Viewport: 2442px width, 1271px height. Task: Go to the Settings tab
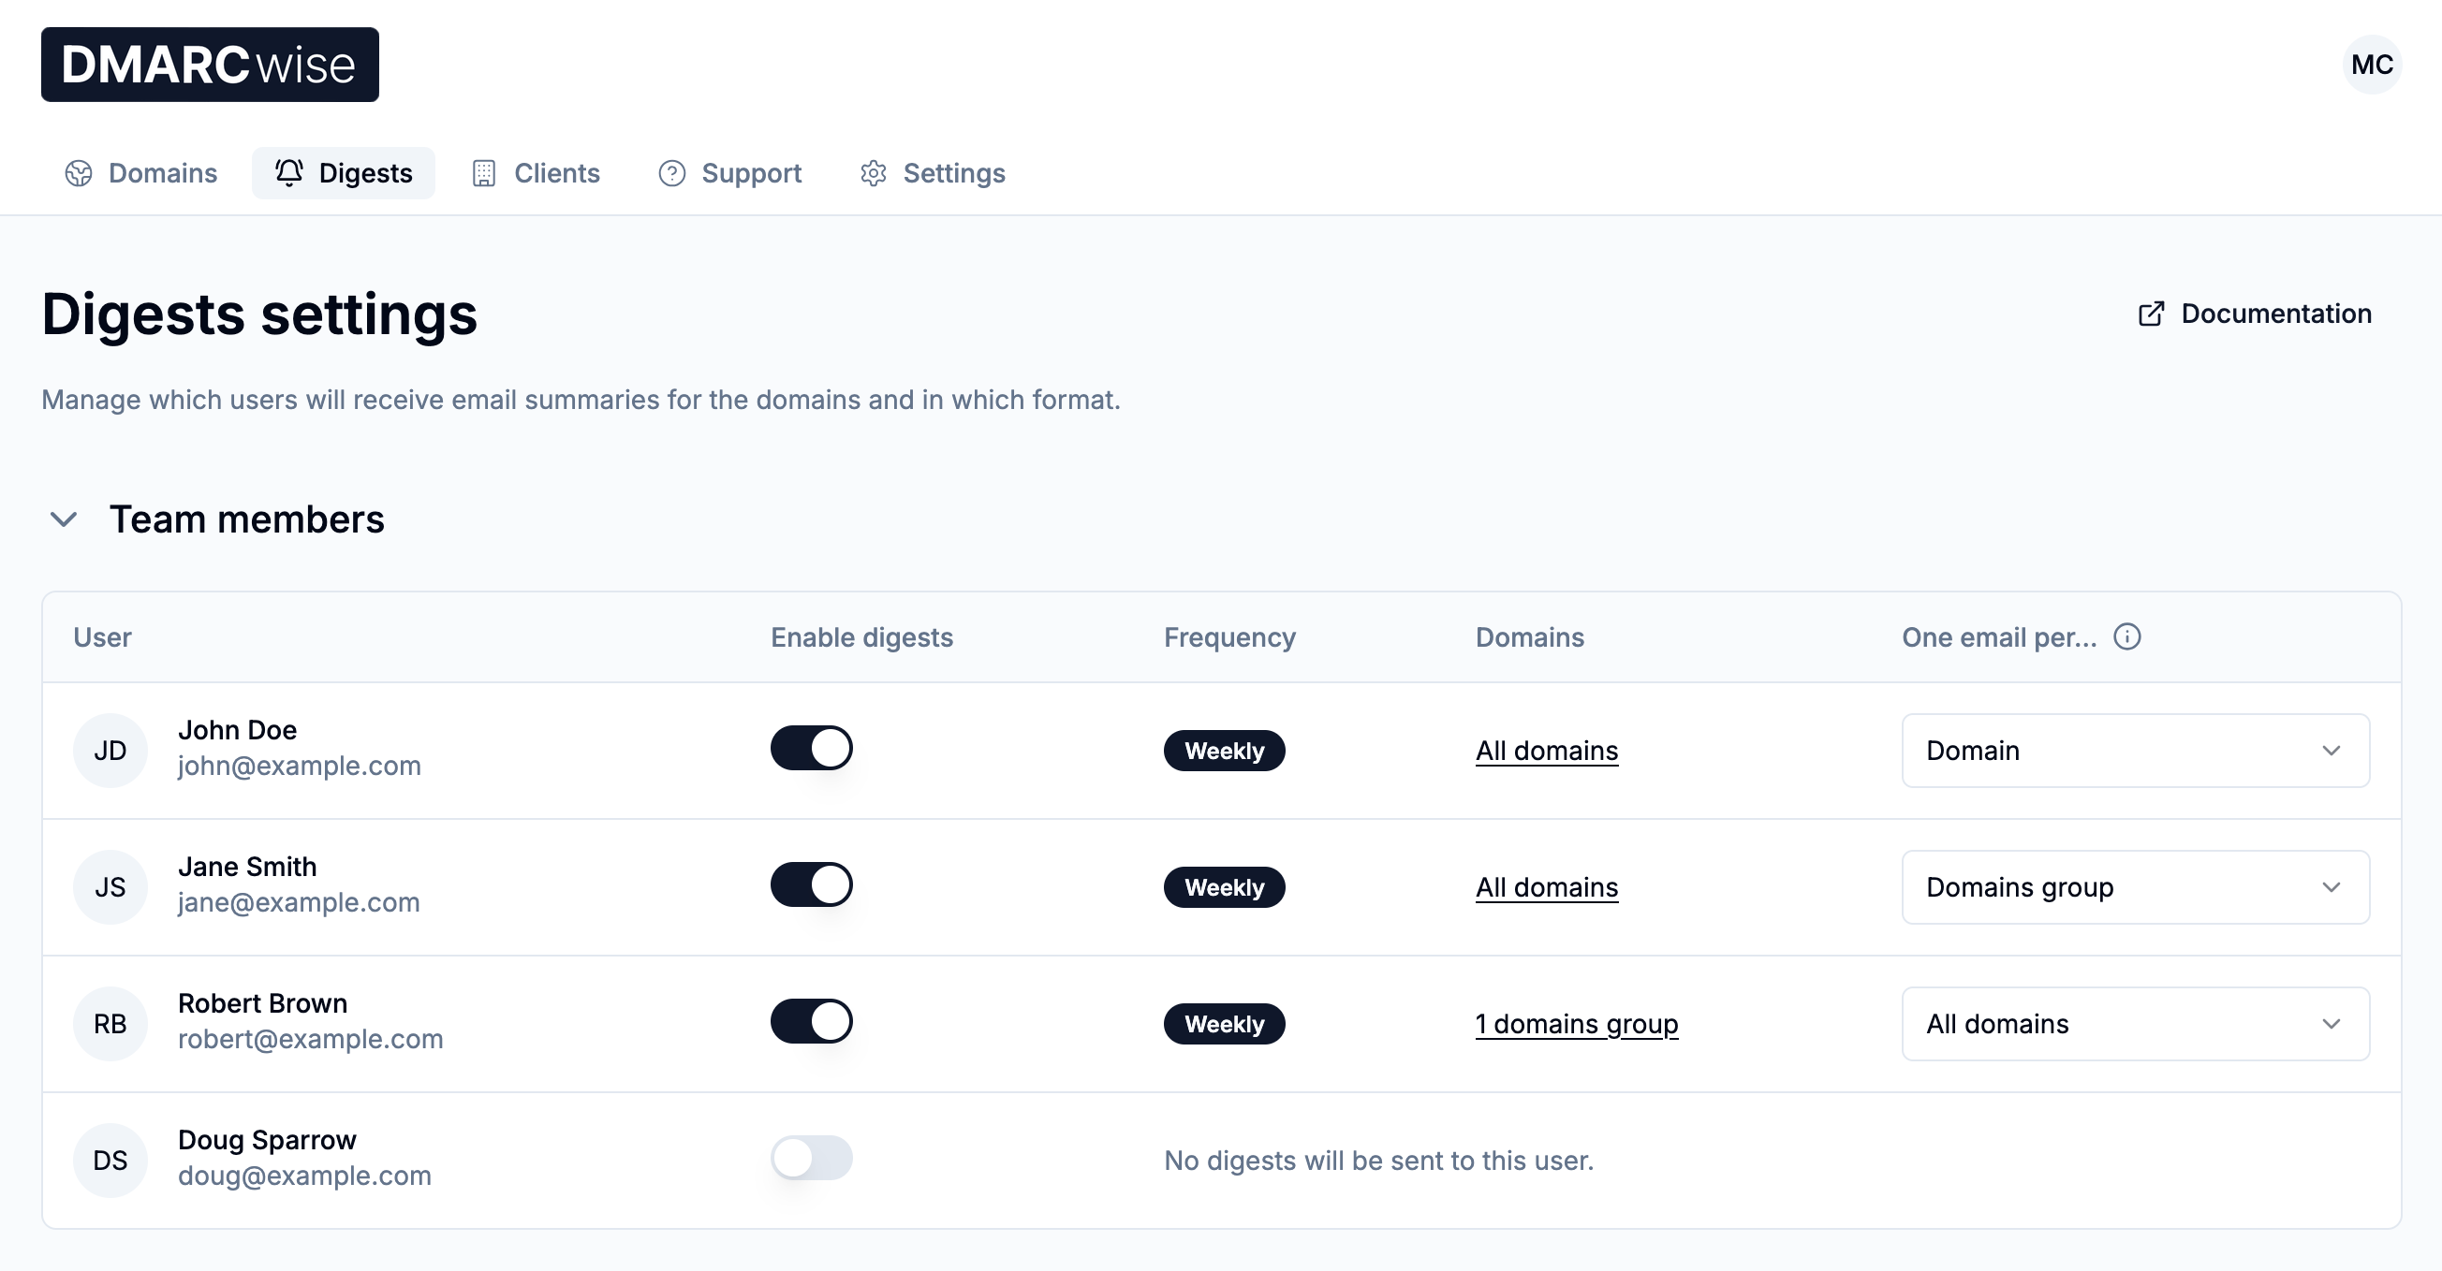tap(953, 172)
